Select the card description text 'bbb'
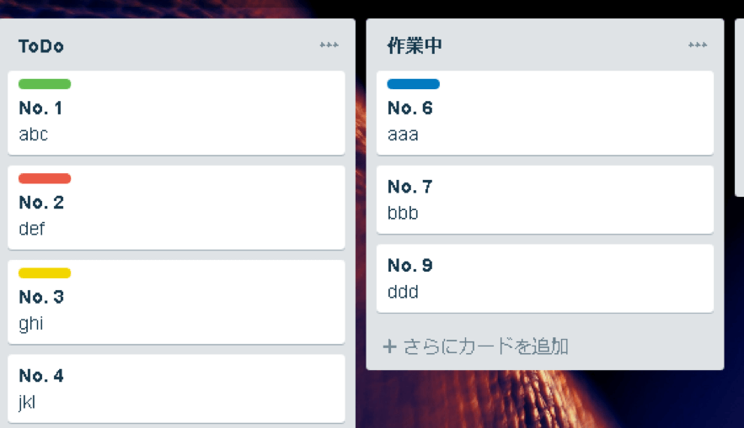The image size is (744, 428). (x=403, y=213)
